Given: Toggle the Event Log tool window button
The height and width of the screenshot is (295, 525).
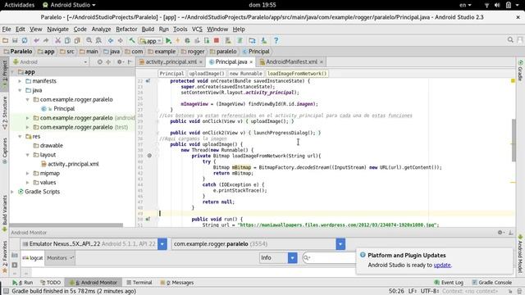Looking at the screenshot, I should pos(449,283).
